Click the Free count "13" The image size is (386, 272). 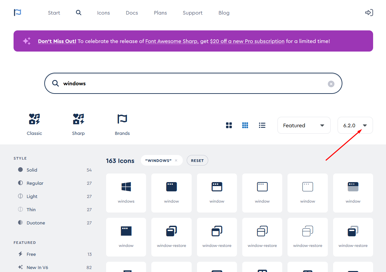[90, 254]
